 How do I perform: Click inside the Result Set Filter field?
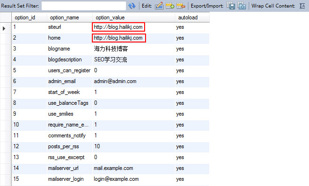(84, 6)
